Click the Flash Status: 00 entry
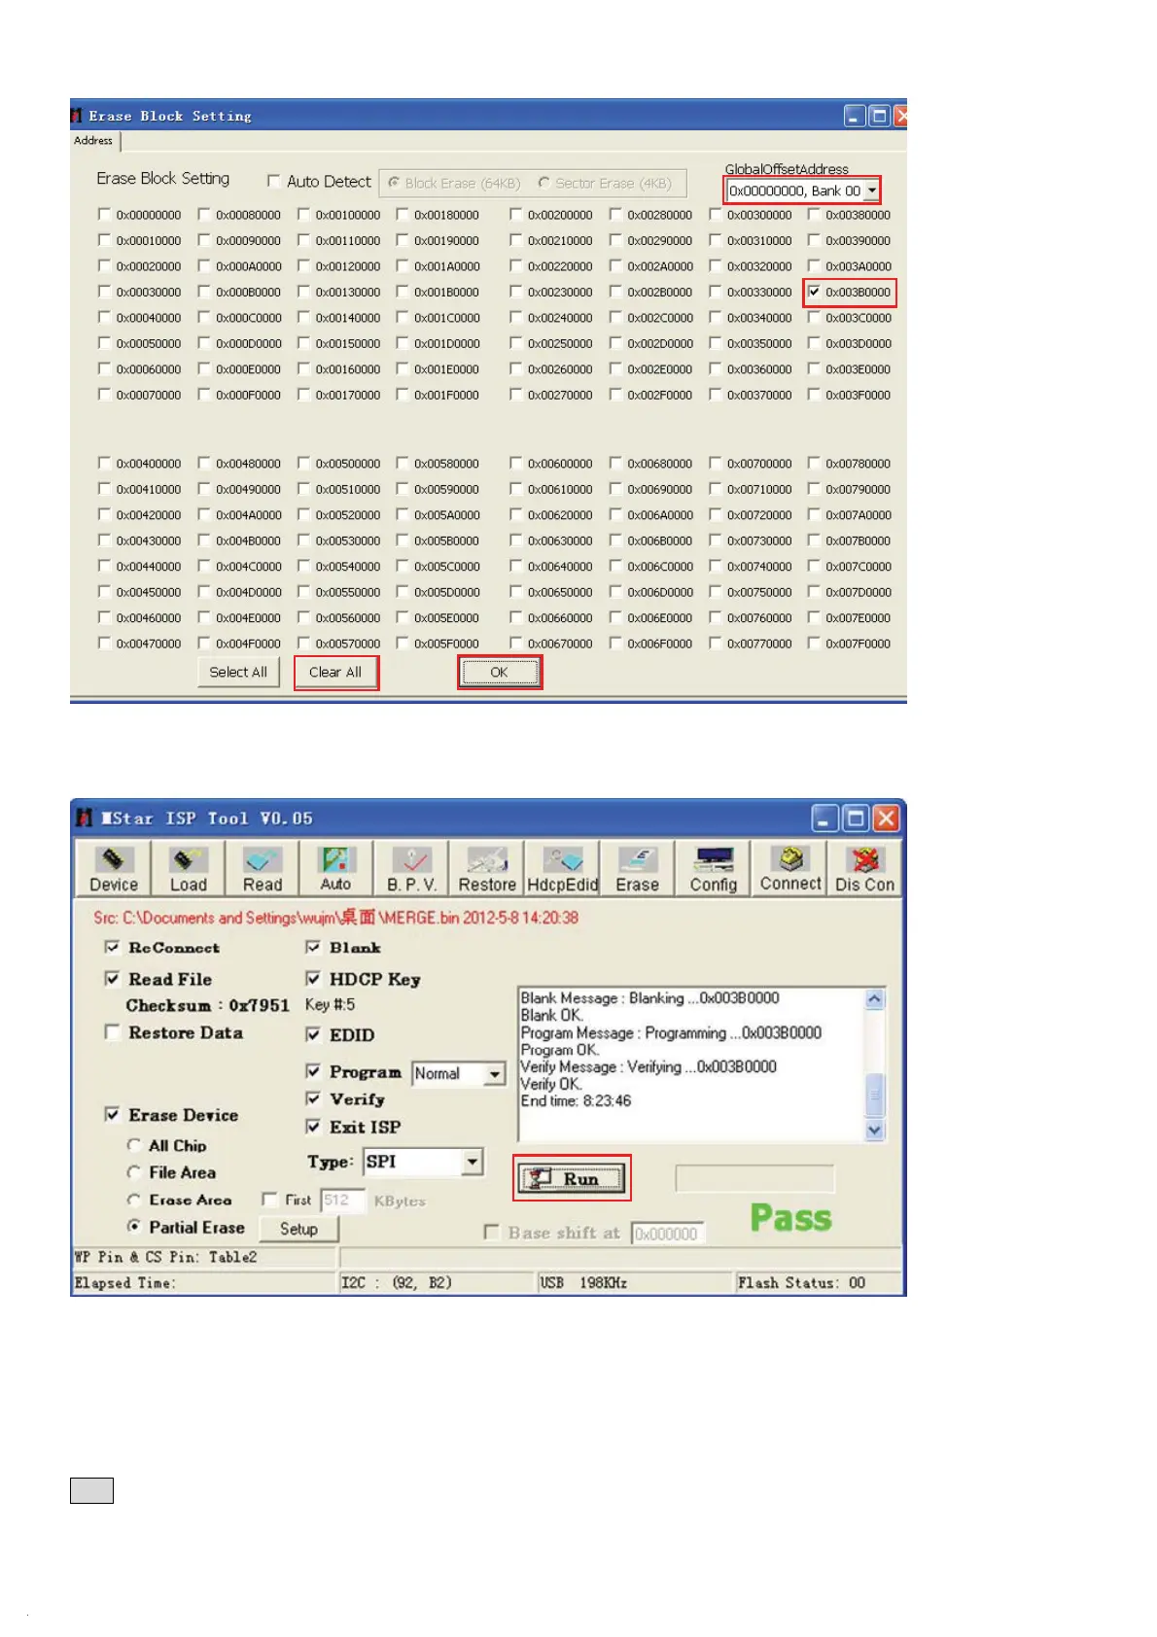 (x=801, y=1283)
